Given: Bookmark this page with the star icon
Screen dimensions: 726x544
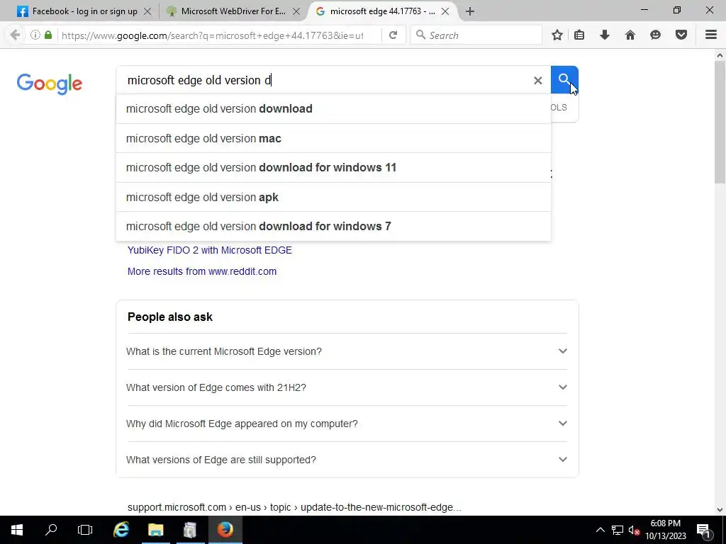Looking at the screenshot, I should click(x=557, y=35).
